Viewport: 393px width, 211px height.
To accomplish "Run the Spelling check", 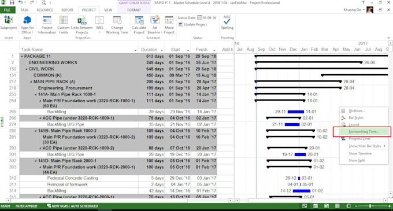I will 227,23.
